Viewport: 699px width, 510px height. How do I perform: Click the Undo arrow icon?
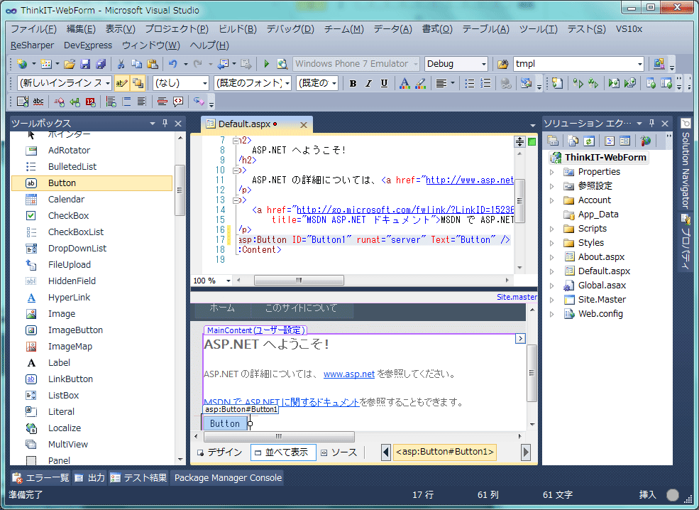point(173,64)
